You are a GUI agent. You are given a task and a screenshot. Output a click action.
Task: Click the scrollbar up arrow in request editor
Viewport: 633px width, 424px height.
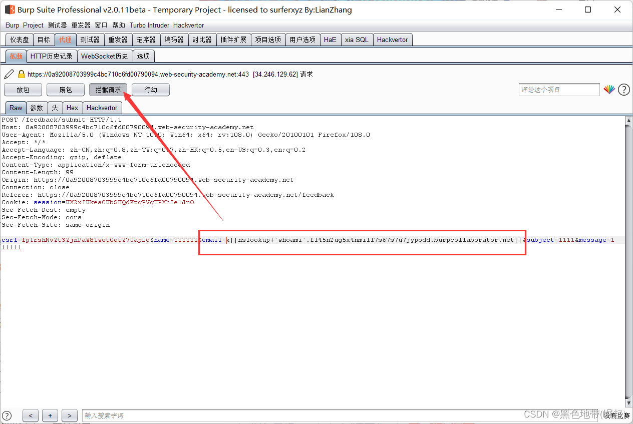[x=629, y=121]
